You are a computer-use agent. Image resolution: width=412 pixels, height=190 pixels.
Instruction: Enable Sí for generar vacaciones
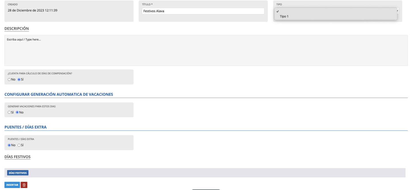pos(9,112)
